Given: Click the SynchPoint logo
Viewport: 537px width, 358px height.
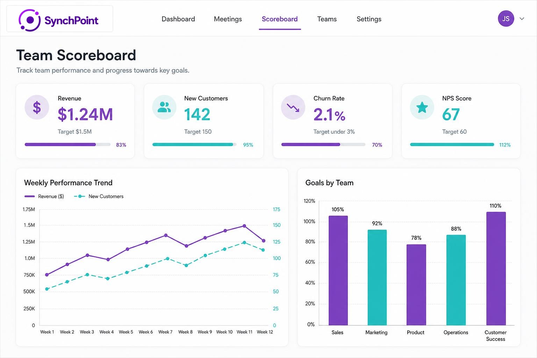Looking at the screenshot, I should [x=59, y=20].
